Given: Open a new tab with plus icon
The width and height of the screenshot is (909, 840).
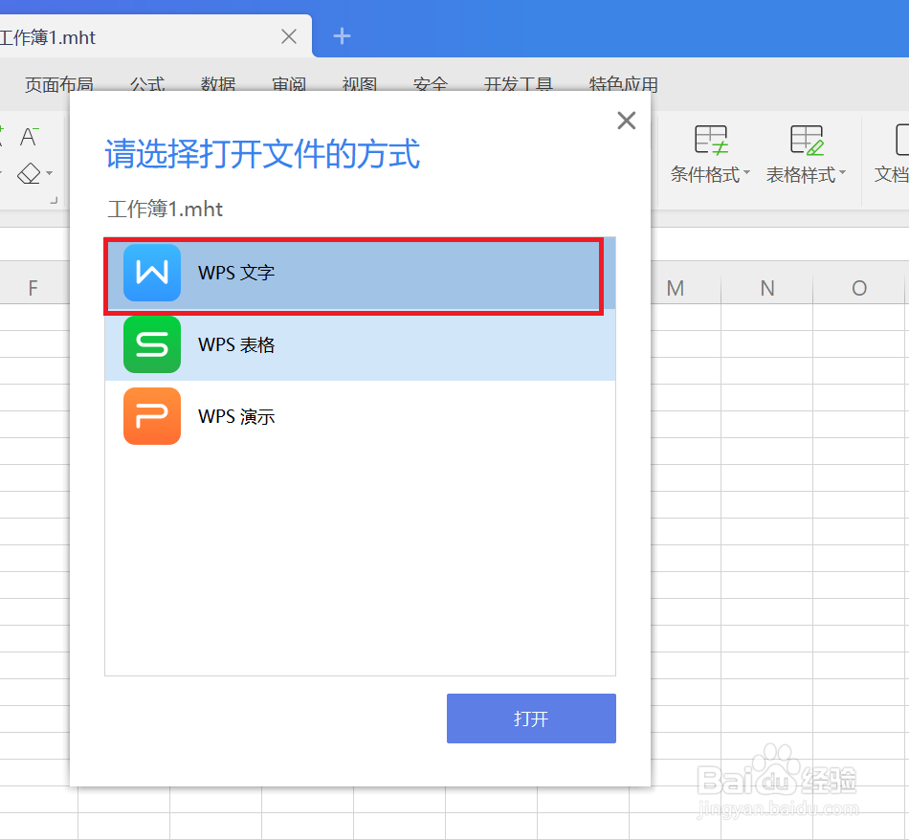Looking at the screenshot, I should (342, 36).
